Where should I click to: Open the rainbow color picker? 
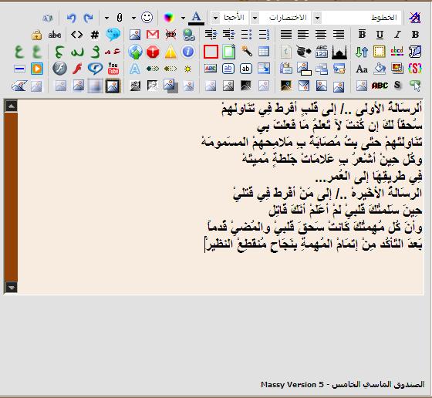169,18
